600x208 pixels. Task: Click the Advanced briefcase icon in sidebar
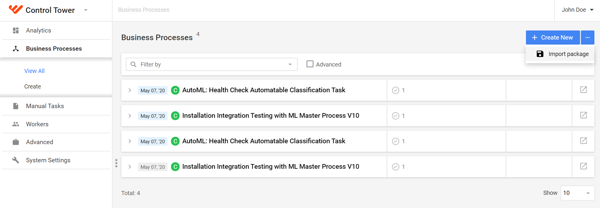click(16, 142)
